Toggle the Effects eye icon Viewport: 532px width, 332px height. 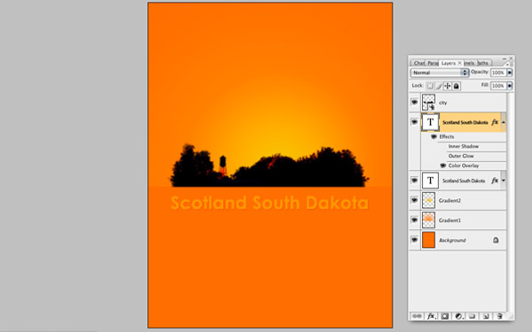pos(434,136)
